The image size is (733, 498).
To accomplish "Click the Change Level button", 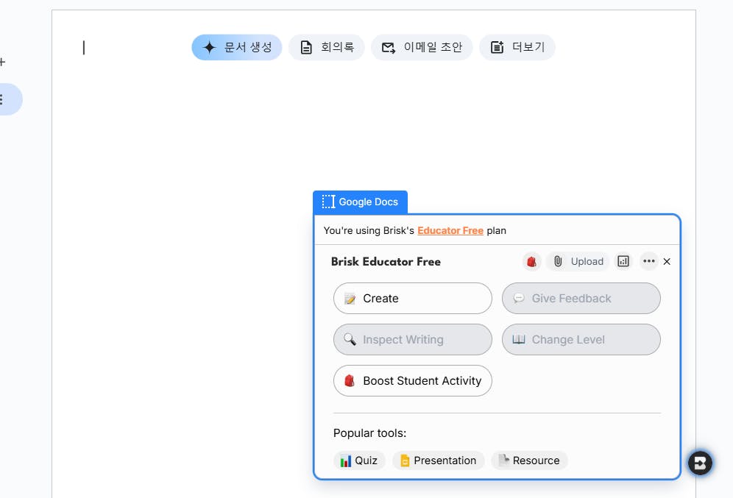I will coord(581,339).
